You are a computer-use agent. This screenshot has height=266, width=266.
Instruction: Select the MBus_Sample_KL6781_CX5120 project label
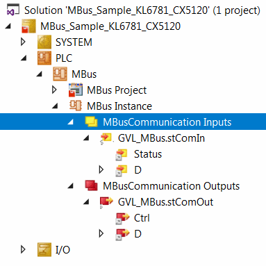click(x=110, y=26)
